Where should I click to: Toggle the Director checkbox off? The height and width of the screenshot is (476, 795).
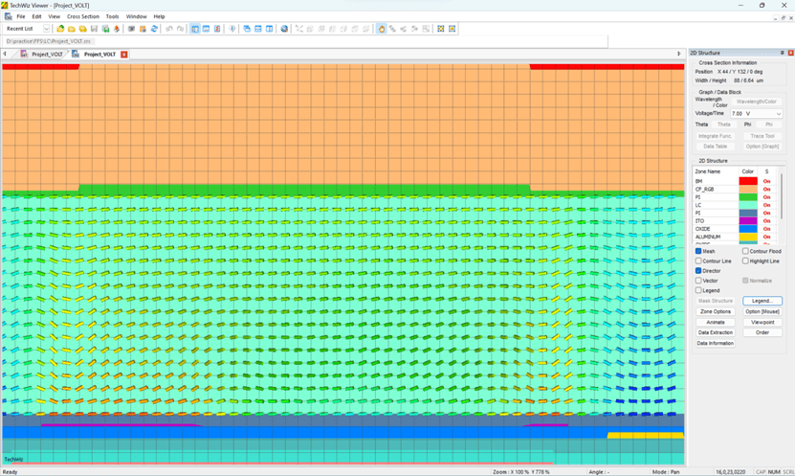click(698, 271)
